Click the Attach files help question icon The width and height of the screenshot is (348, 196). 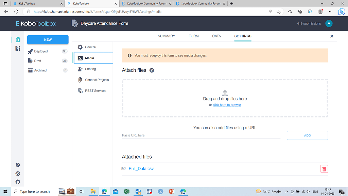click(152, 70)
